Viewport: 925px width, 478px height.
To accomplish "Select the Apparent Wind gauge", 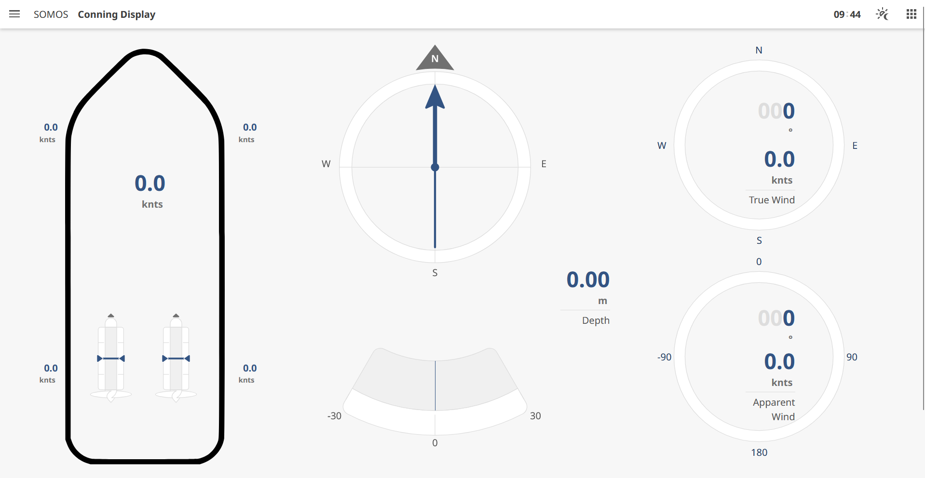I will coord(759,357).
